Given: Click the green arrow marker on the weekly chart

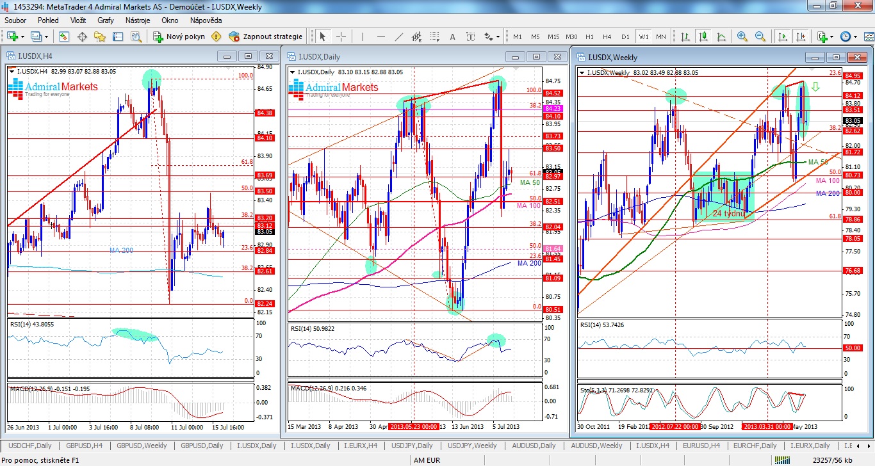Looking at the screenshot, I should tap(816, 86).
